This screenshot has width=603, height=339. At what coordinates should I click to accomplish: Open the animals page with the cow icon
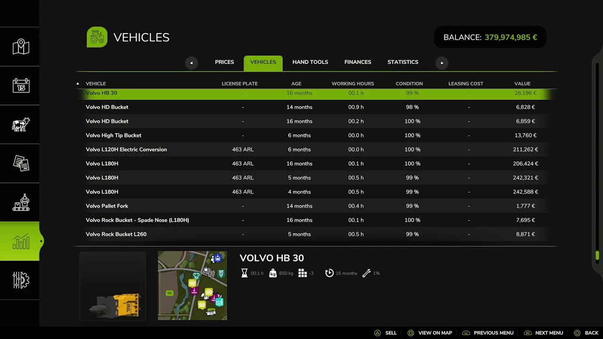point(21,125)
